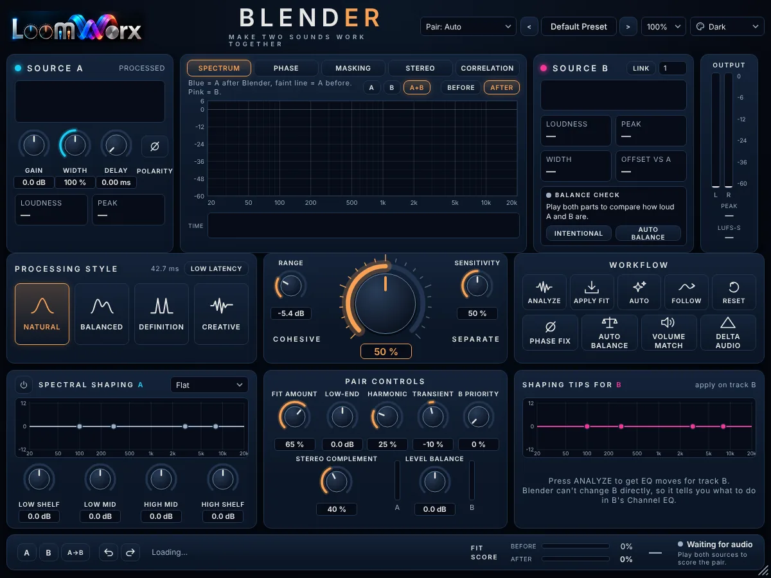Image resolution: width=771 pixels, height=578 pixels.
Task: Click the Source B link number field
Action: point(673,68)
